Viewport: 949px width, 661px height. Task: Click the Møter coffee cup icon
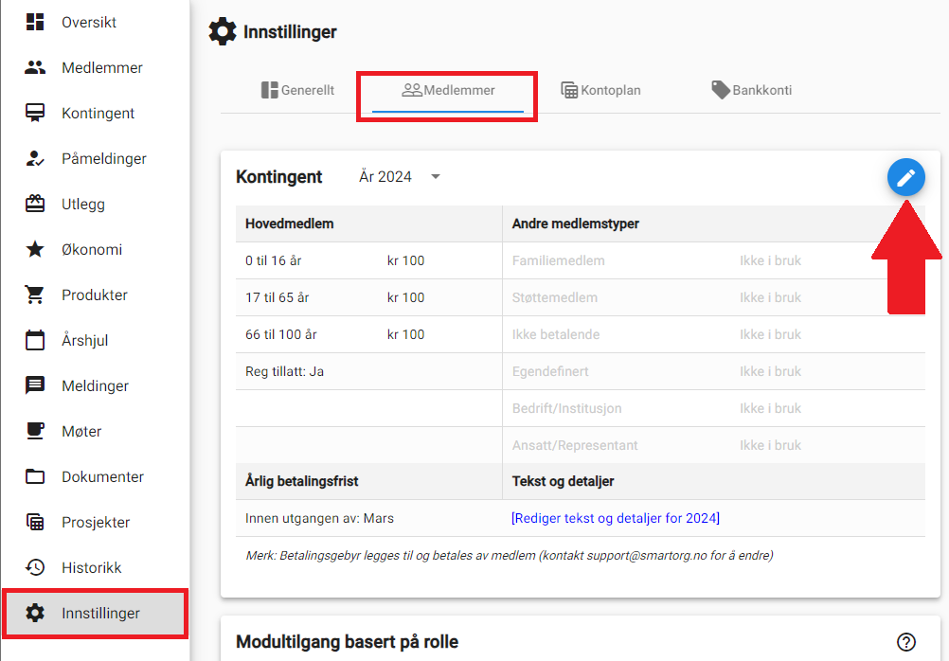[x=35, y=430]
